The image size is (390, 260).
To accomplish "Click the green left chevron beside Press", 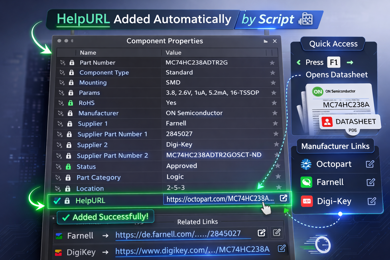I will tap(299, 62).
